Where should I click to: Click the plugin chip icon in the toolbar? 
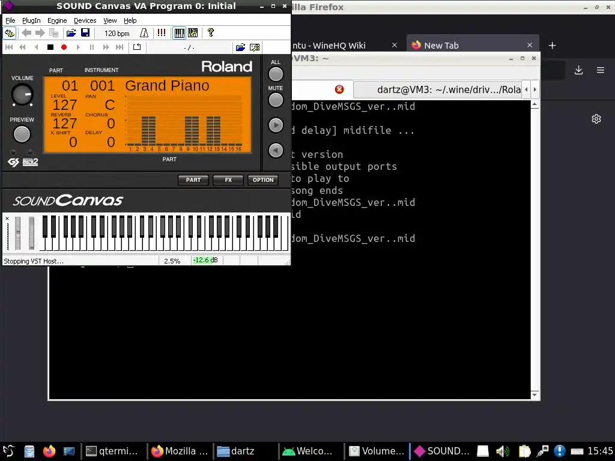(10, 34)
